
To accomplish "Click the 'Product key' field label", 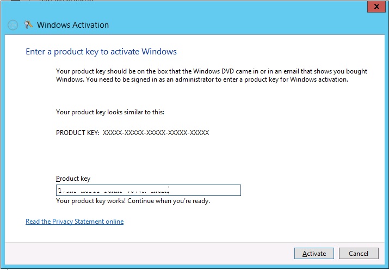I will coord(73,179).
